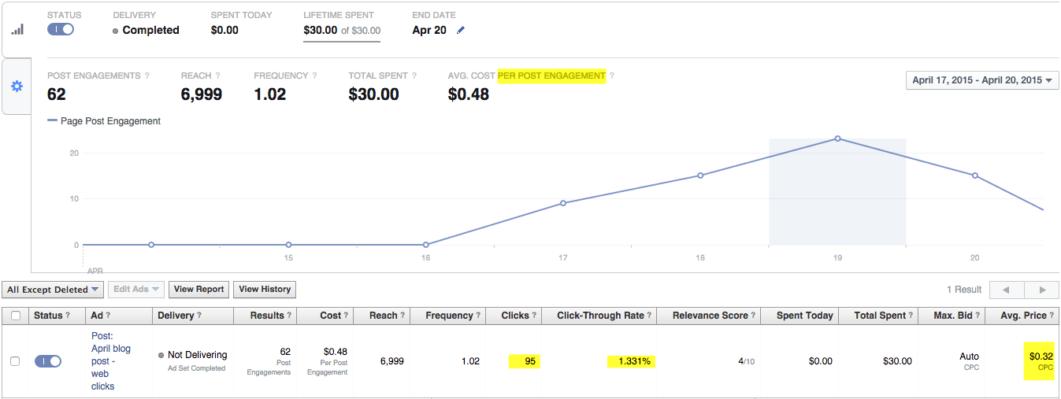Open the gear settings tab icon
Viewport: 1061px width, 399px height.
coord(17,86)
